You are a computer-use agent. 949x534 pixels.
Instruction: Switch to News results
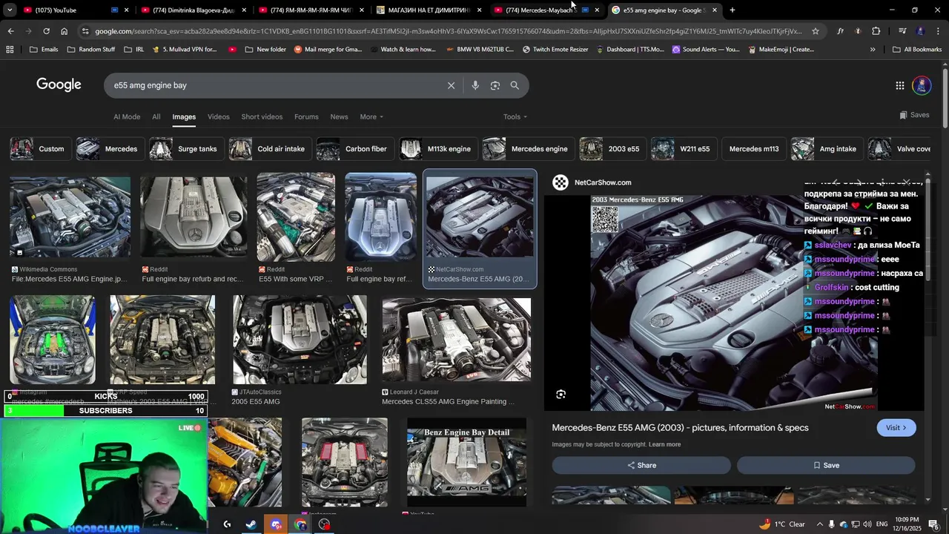(339, 116)
